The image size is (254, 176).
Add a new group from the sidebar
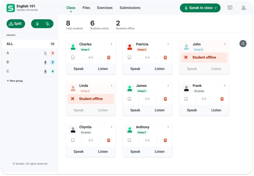[x=15, y=81]
